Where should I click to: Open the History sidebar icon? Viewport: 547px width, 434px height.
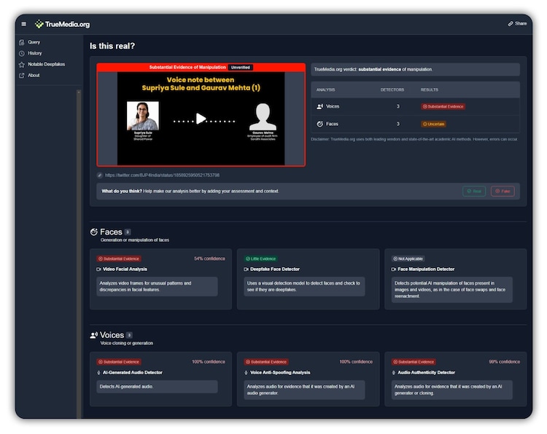pos(21,53)
